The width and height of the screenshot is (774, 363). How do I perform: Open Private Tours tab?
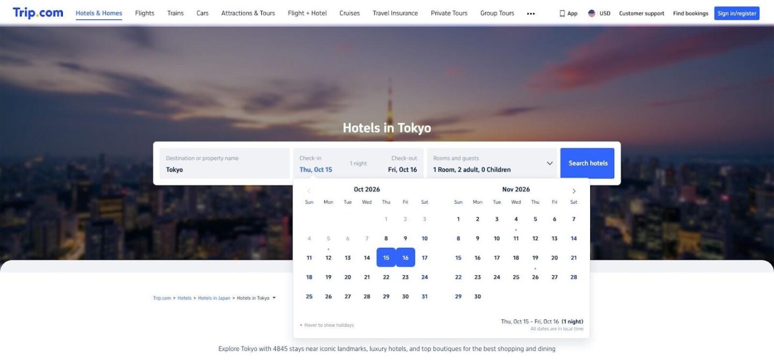point(449,13)
